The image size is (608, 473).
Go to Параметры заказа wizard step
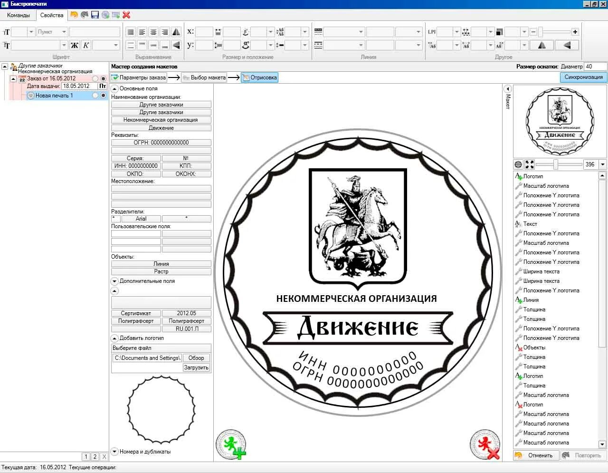coord(139,77)
